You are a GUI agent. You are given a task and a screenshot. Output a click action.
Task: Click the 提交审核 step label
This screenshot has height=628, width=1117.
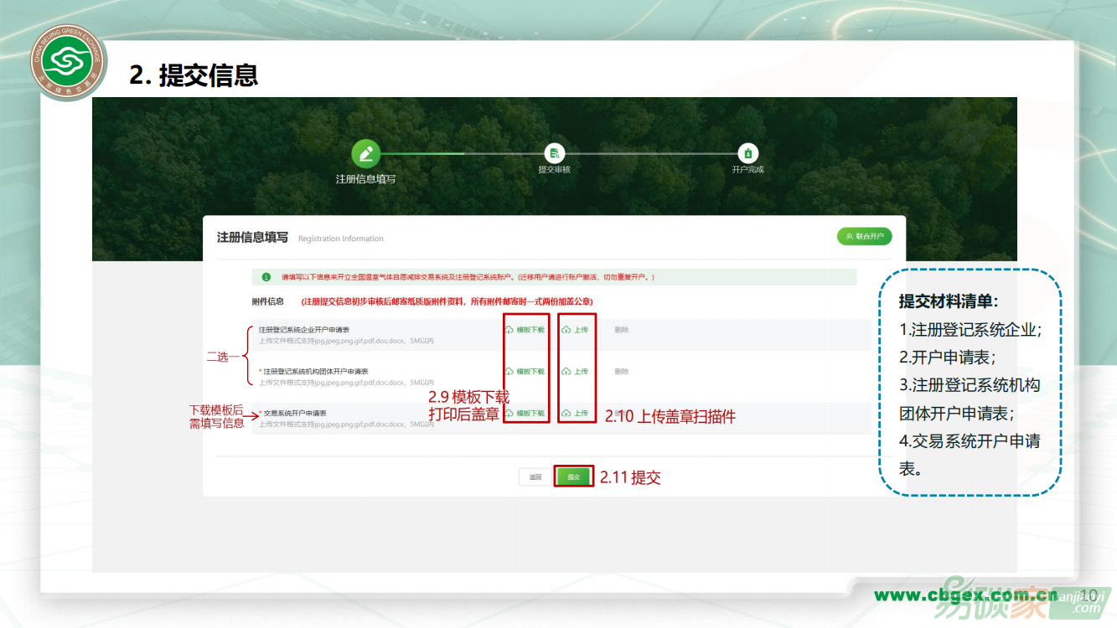pyautogui.click(x=554, y=170)
